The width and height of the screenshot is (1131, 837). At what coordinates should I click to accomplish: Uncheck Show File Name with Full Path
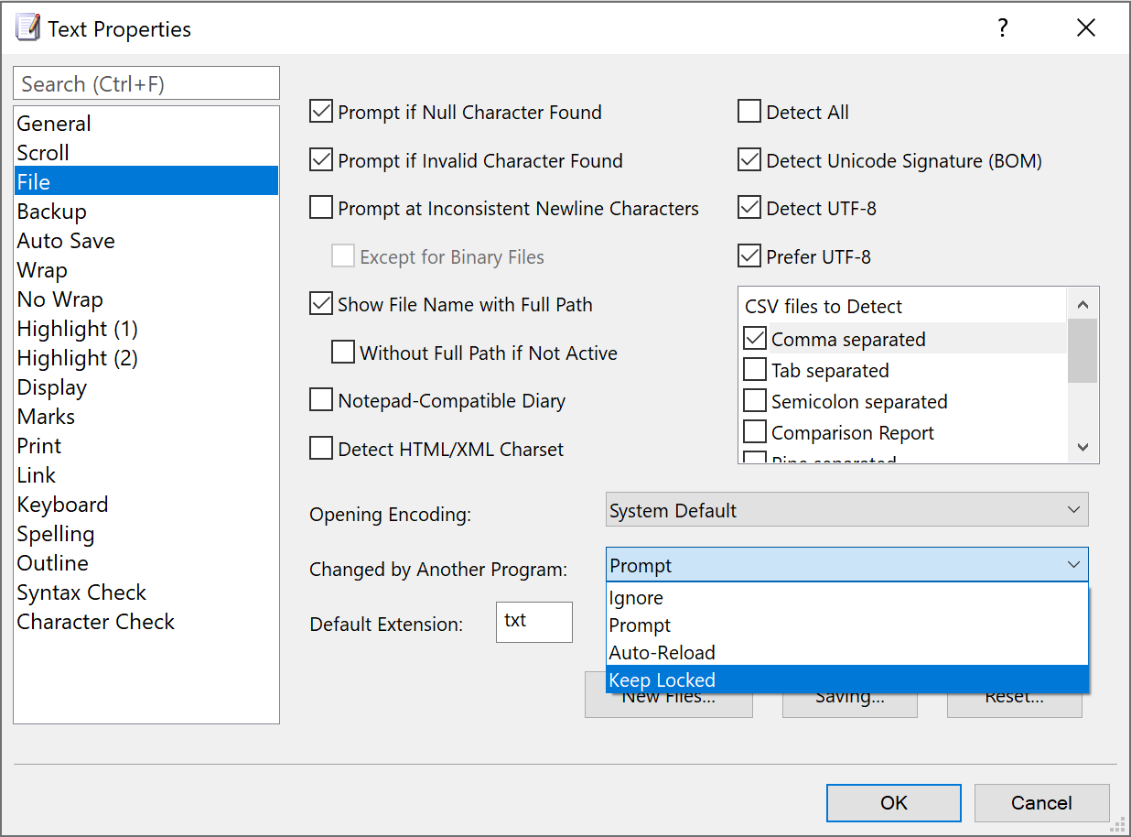tap(321, 304)
